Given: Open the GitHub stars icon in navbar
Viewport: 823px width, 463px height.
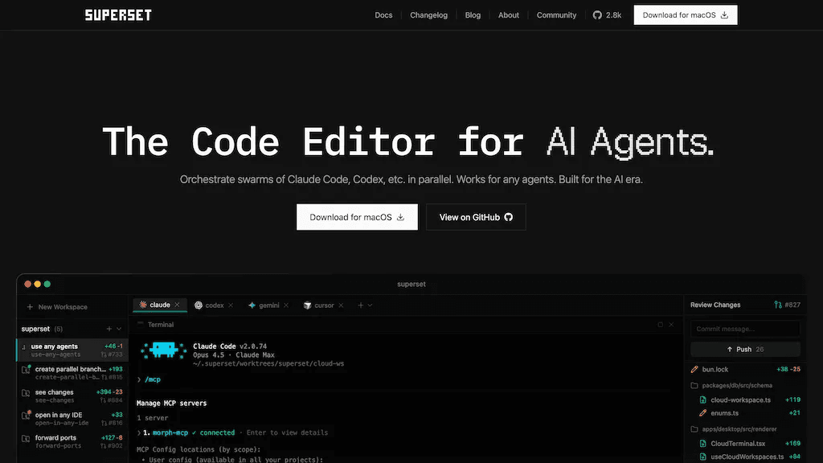Looking at the screenshot, I should pos(597,15).
